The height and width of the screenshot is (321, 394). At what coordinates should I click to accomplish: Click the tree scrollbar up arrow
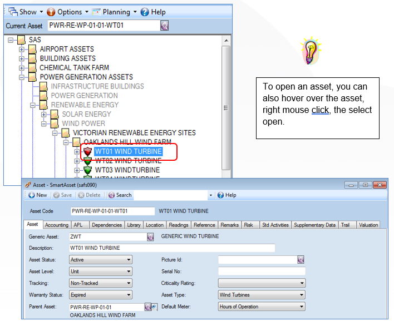click(226, 41)
